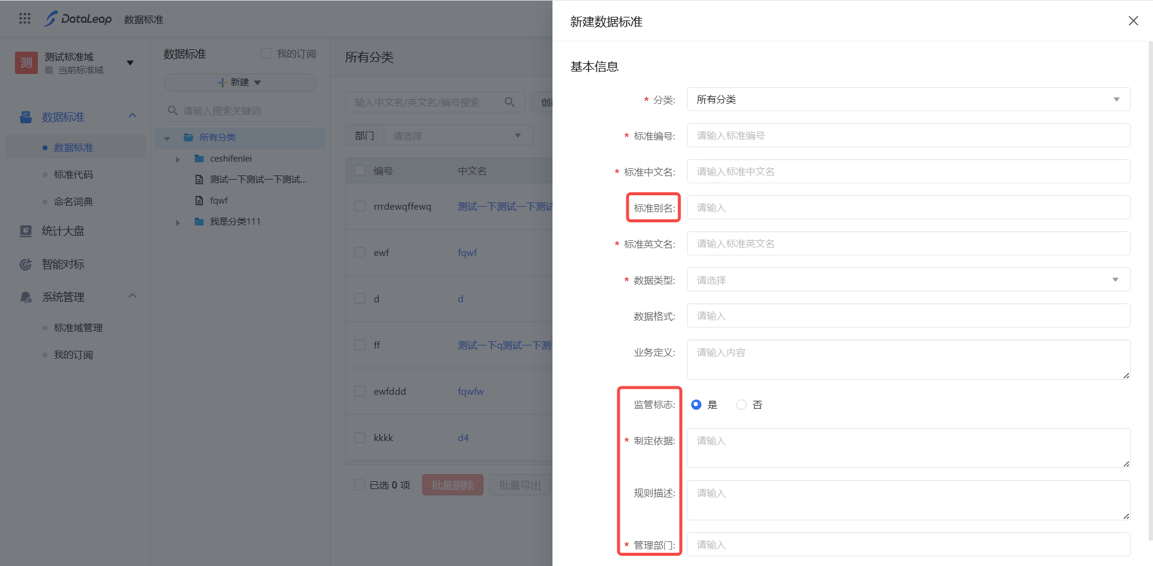The height and width of the screenshot is (566, 1153).
Task: Collapse the 系统管理 sidebar section chevron
Action: tap(133, 296)
